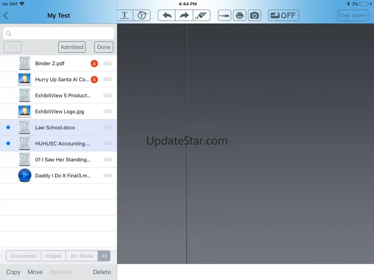The image size is (374, 280).
Task: Copy the selected files
Action: tap(13, 272)
